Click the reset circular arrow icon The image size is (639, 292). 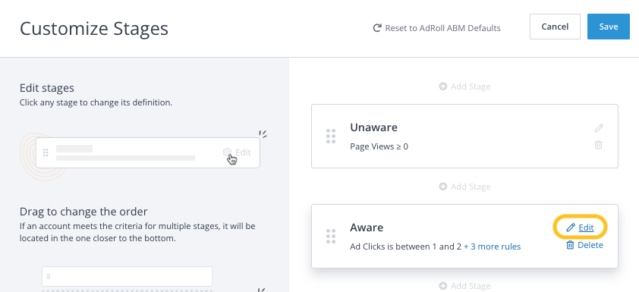377,28
